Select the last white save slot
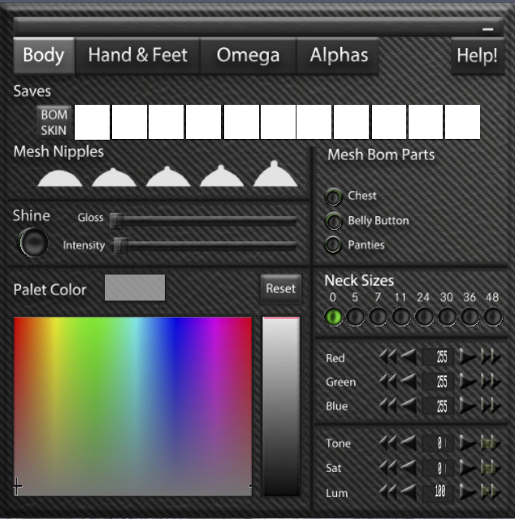Viewport: 515px width, 519px height. pyautogui.click(x=462, y=122)
